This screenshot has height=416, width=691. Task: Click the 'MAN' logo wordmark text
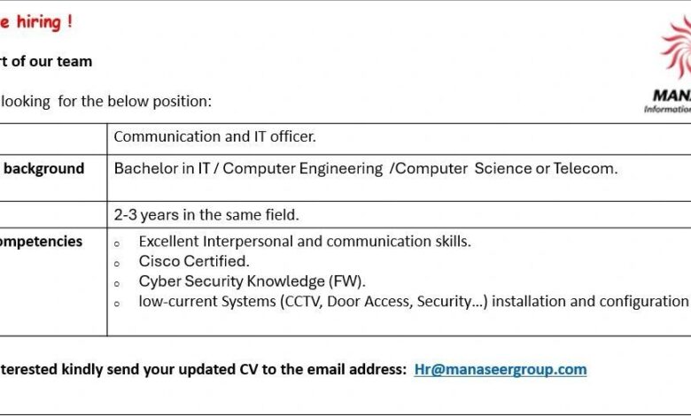click(x=672, y=96)
